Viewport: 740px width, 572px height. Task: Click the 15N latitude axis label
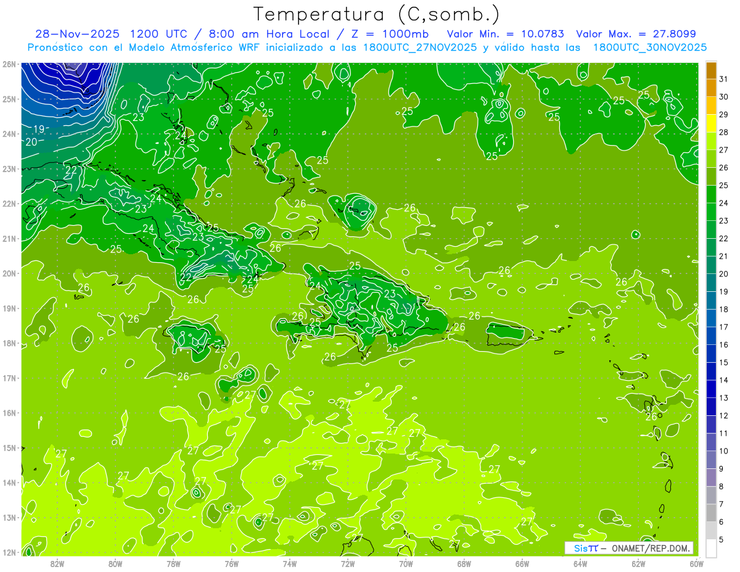click(9, 447)
